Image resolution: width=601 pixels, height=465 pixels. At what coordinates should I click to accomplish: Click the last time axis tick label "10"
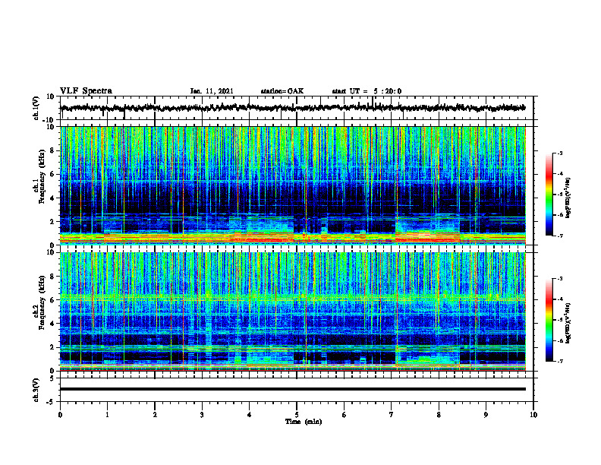coord(533,415)
